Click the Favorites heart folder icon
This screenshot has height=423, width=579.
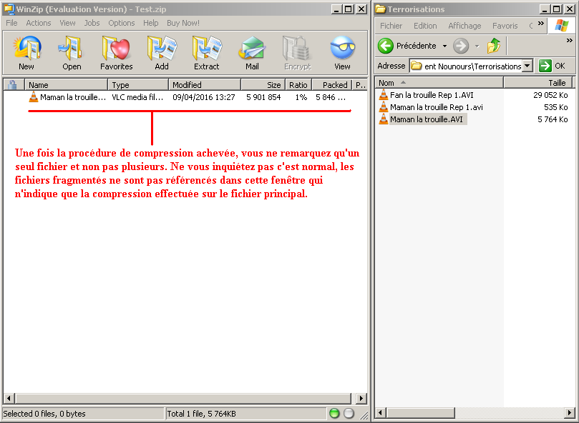(x=116, y=53)
